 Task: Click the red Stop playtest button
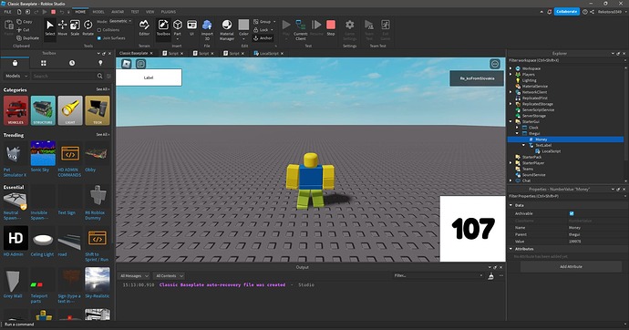(331, 28)
